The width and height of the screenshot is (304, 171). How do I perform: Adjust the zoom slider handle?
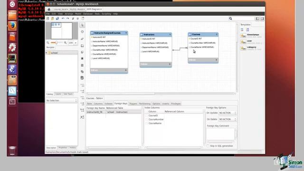tap(56, 43)
